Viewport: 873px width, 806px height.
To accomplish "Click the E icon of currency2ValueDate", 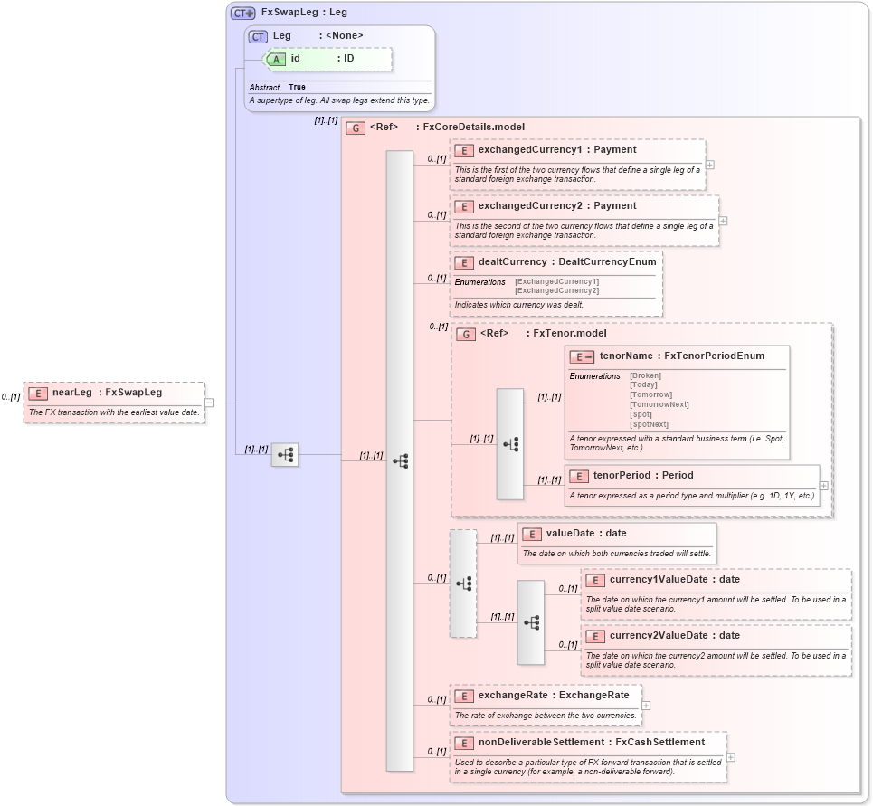I will 595,636.
